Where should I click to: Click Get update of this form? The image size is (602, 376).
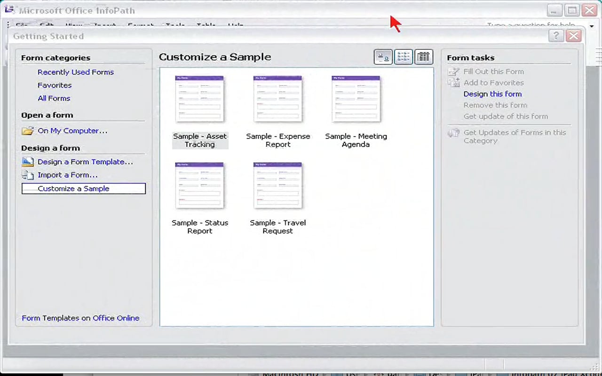506,117
